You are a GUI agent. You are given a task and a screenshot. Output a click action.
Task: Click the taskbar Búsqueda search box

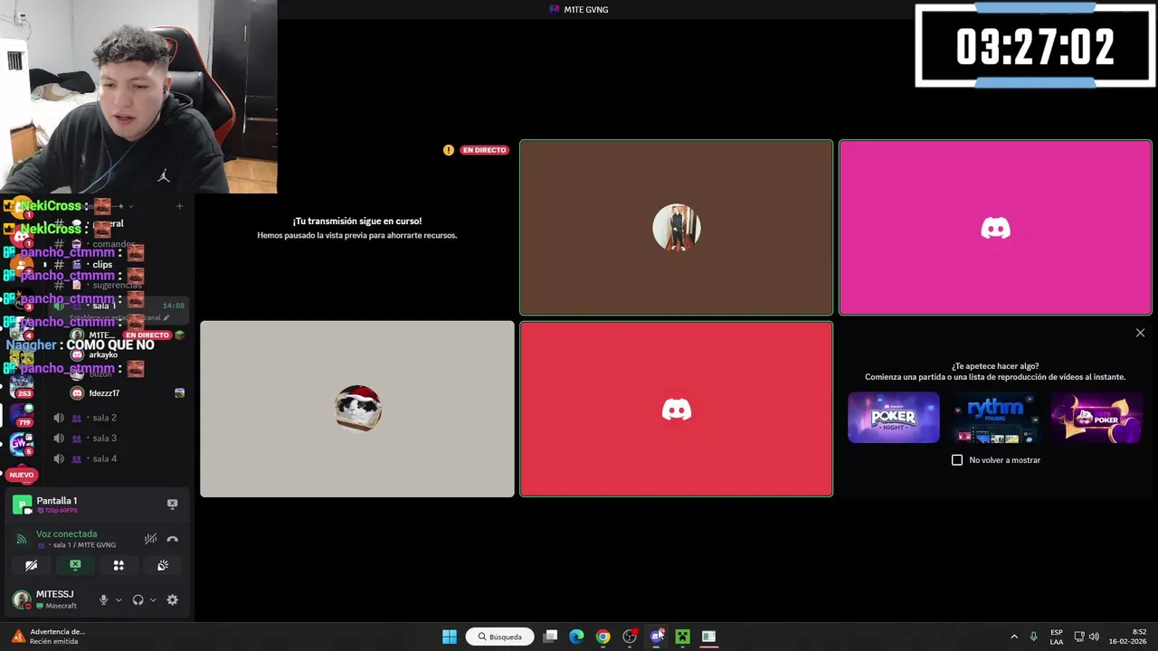click(x=499, y=637)
